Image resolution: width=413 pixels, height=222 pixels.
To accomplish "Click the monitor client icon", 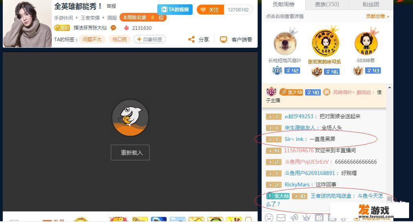I will pos(223,40).
